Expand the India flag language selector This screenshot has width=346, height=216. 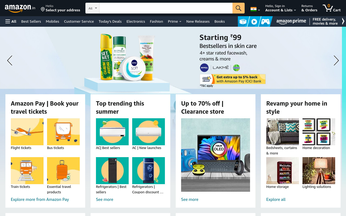255,9
